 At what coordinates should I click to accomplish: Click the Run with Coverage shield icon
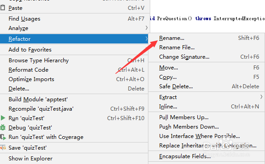(3, 137)
